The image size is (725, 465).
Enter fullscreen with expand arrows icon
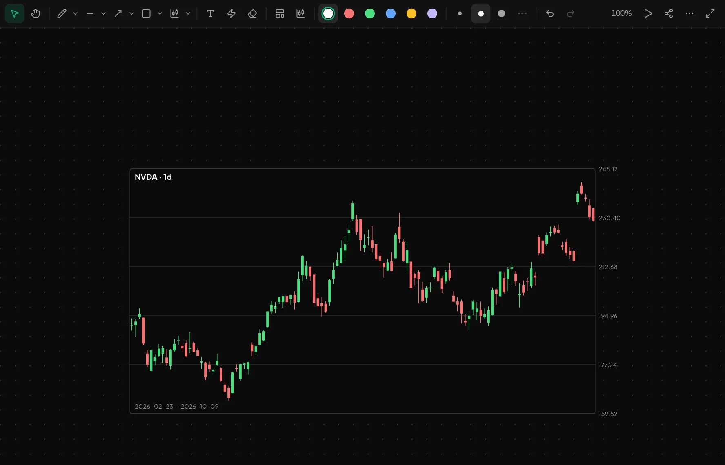710,13
